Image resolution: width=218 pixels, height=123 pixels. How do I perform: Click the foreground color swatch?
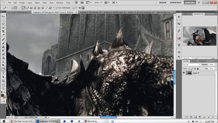[x=2, y=95]
